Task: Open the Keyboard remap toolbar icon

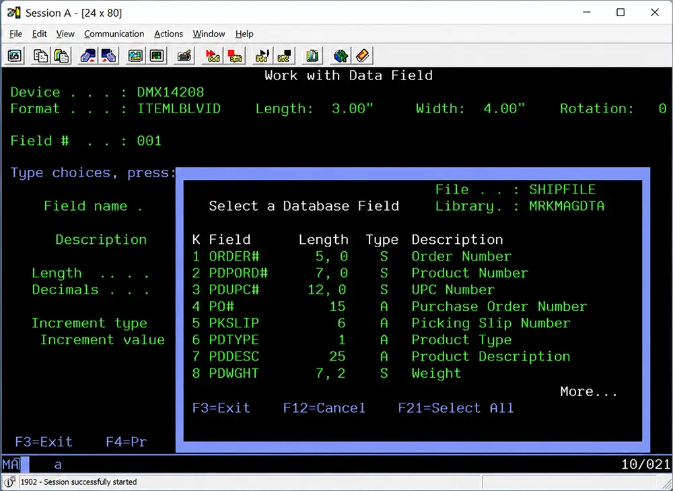Action: tap(184, 56)
